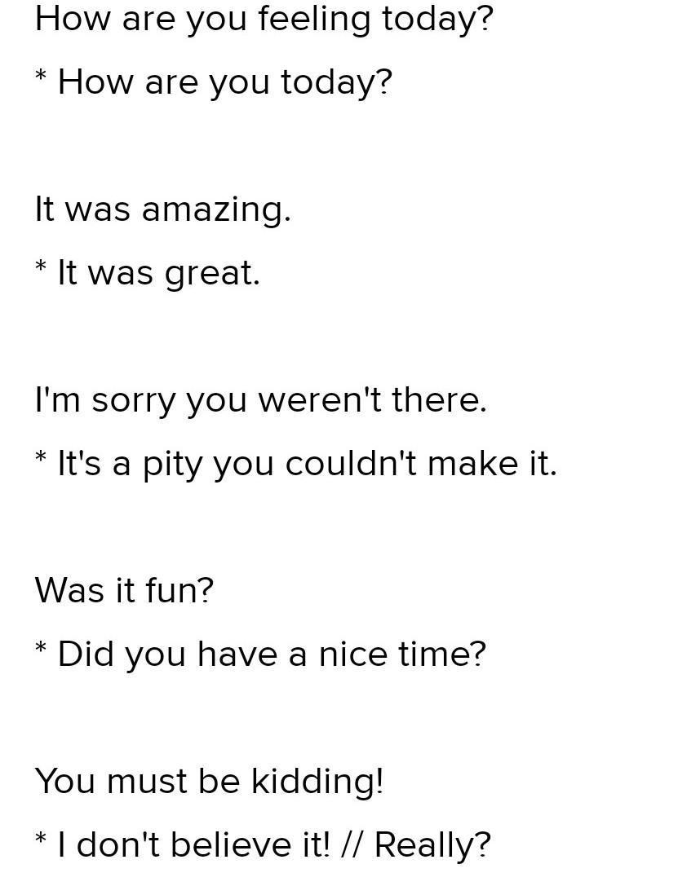Click "Did you have a nice time?"

271,654
